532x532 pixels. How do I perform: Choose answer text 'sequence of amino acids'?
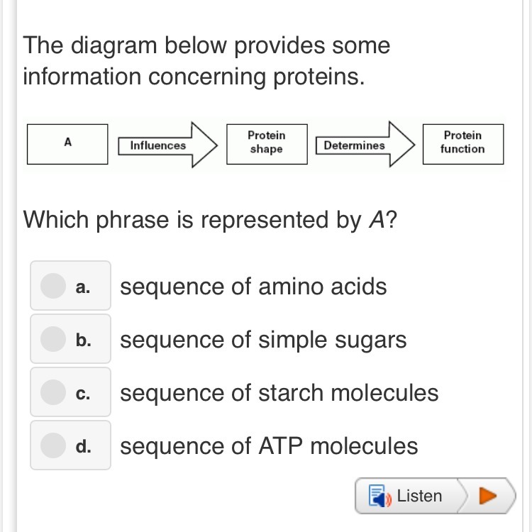click(x=253, y=287)
